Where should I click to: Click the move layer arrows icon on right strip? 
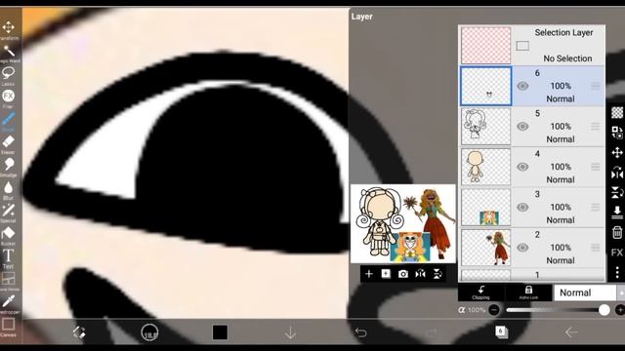click(x=617, y=153)
